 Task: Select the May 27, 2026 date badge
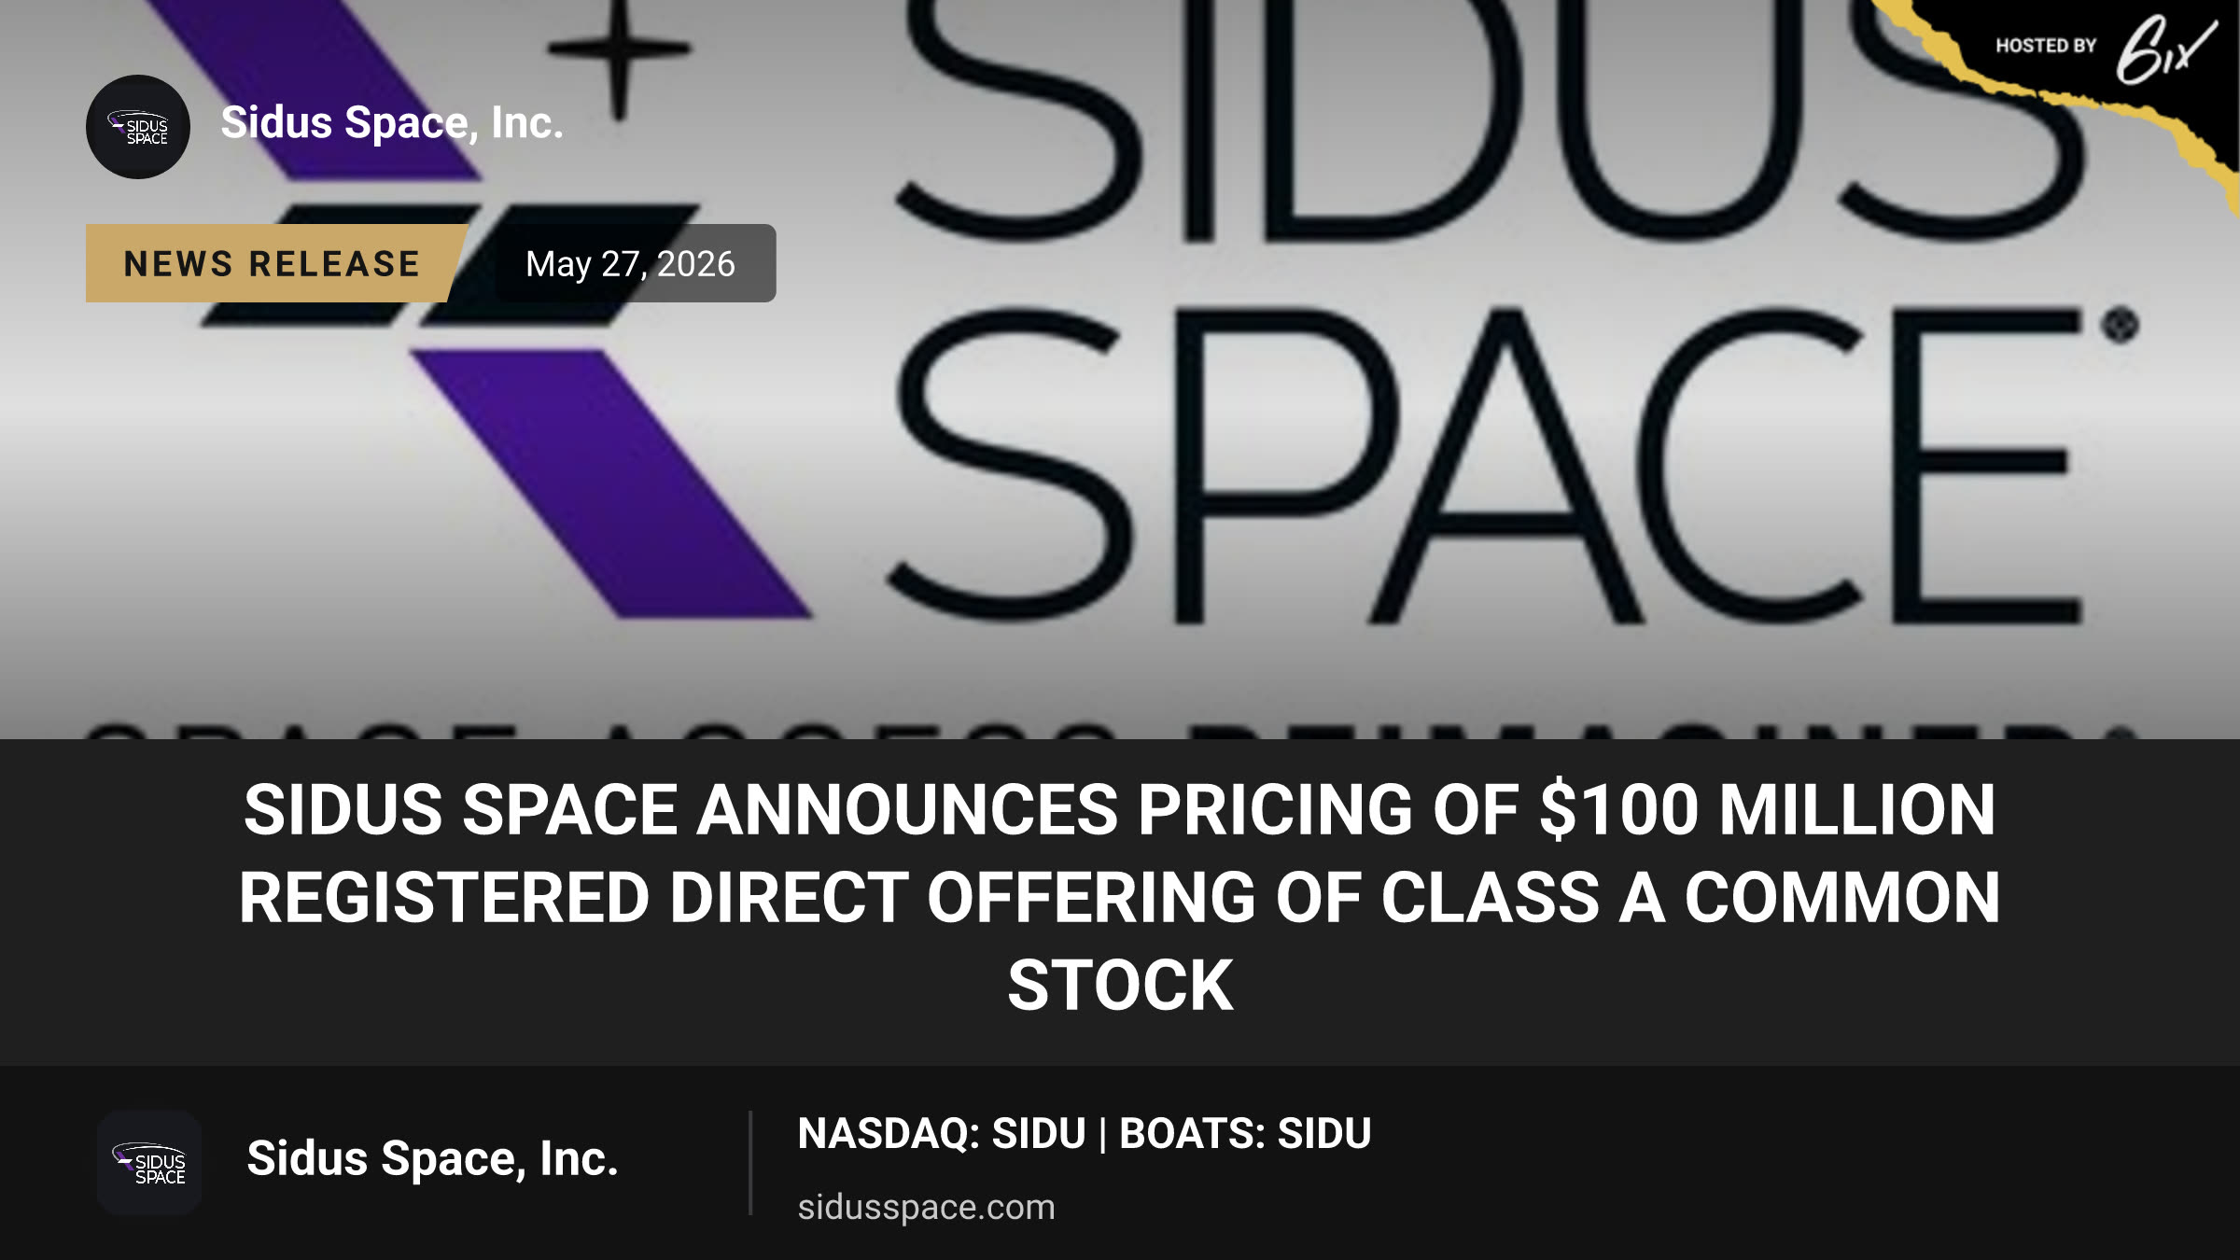[631, 263]
